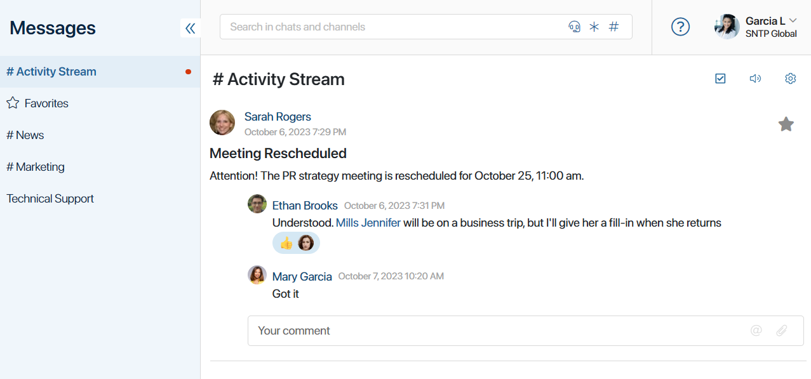
Task: Mark all as read checkbox icon
Action: click(x=720, y=79)
